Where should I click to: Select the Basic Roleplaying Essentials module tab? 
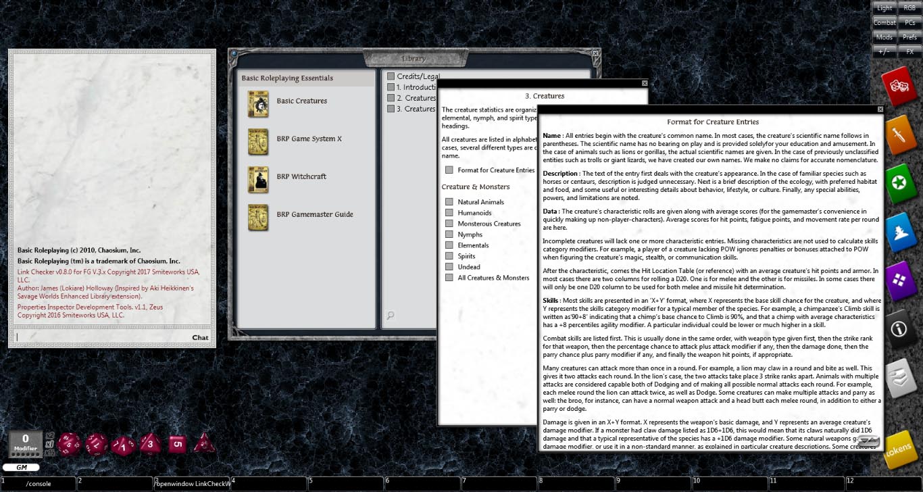(287, 78)
